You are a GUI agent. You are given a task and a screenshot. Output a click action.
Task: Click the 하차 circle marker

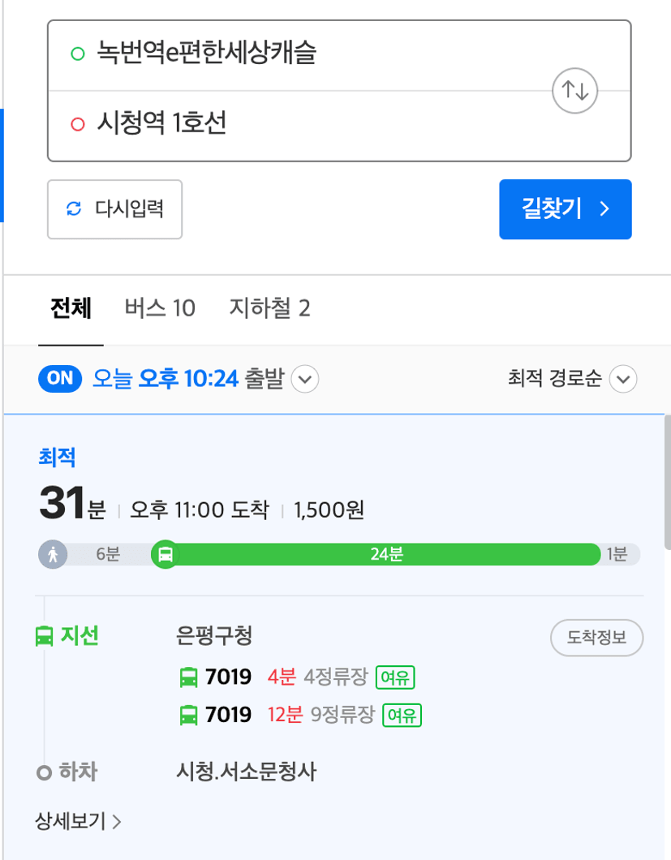(44, 773)
